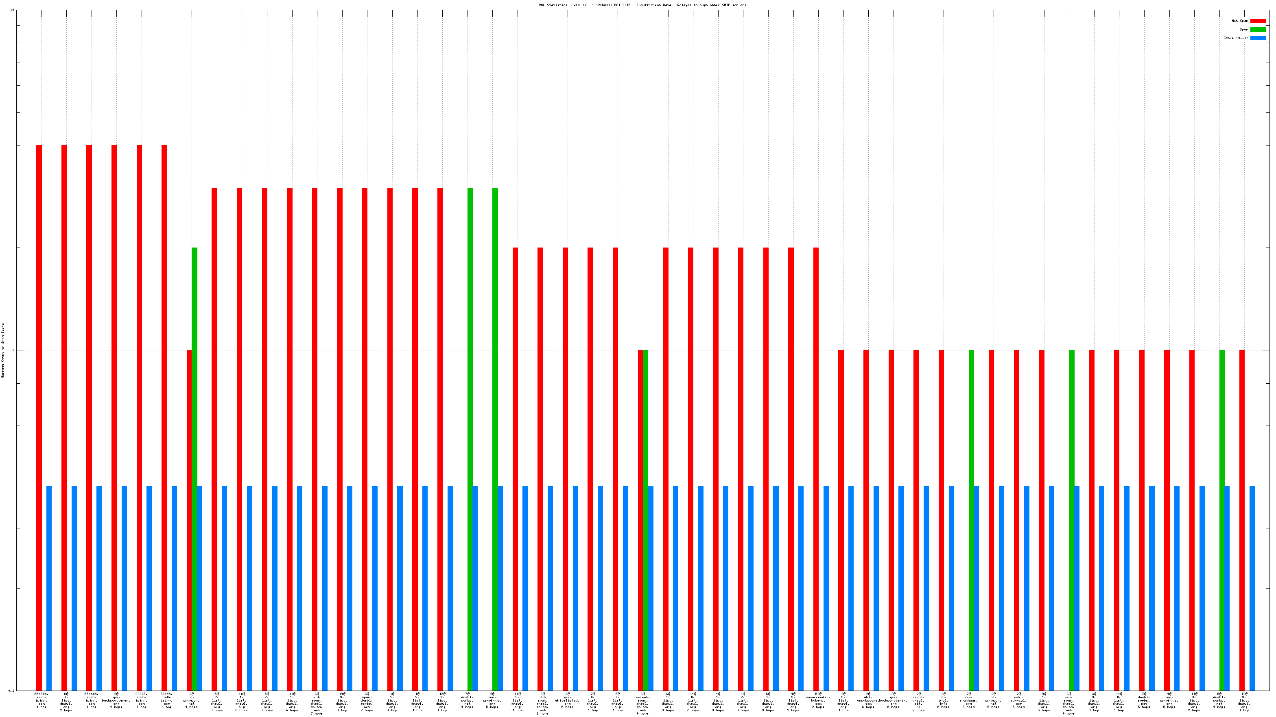Image resolution: width=1276 pixels, height=717 pixels.
Task: Click the RBL Statistics chart title
Action: [642, 5]
